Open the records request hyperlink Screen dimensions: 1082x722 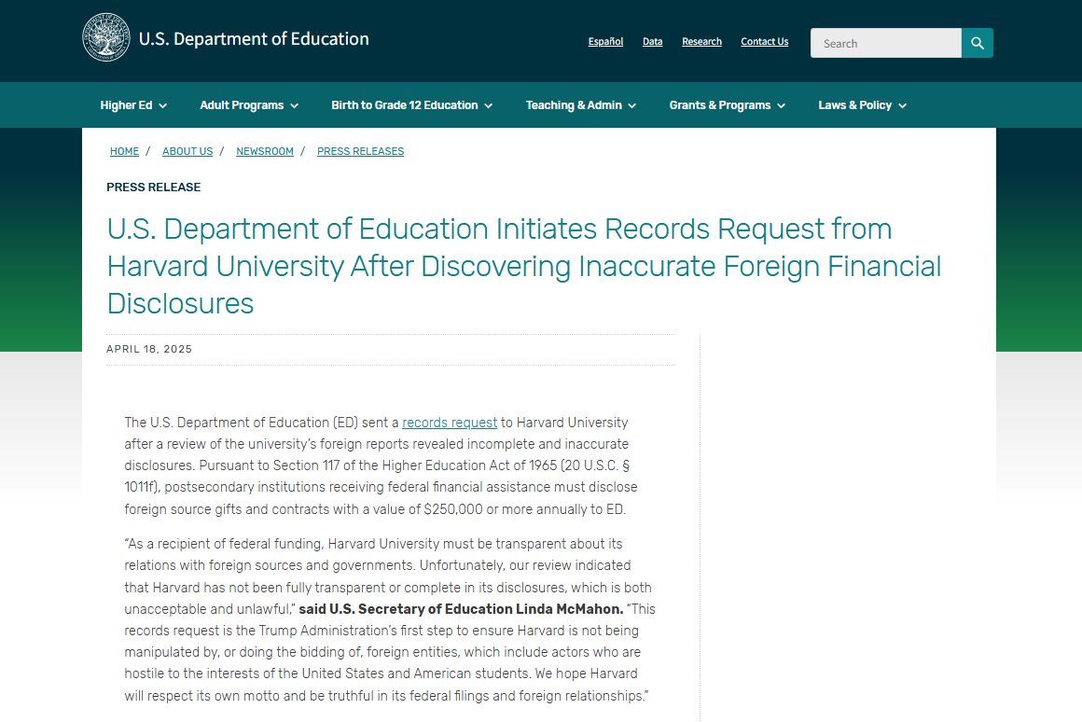click(450, 423)
